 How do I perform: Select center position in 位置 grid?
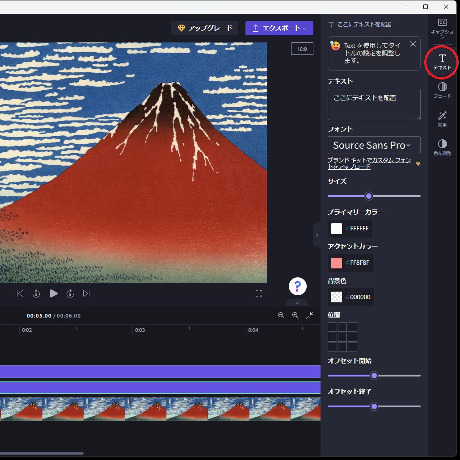pyautogui.click(x=342, y=337)
